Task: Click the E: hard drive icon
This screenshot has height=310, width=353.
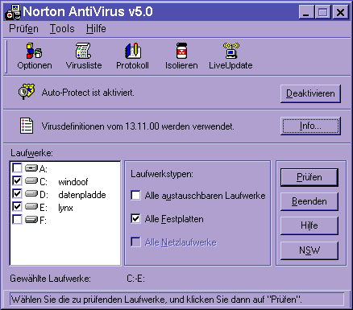Action: [31, 207]
